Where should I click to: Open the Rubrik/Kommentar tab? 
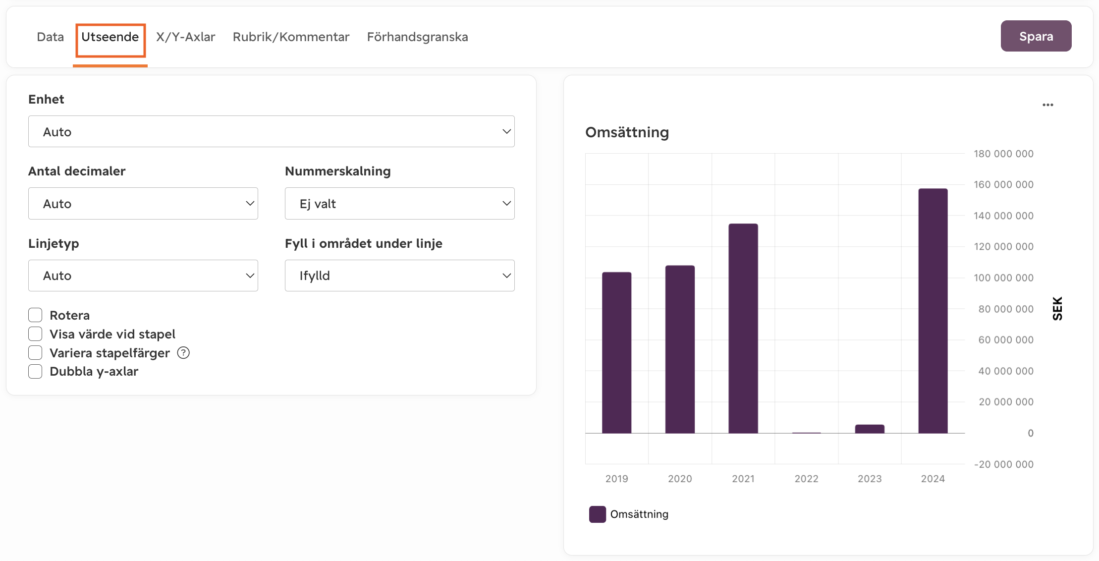[x=291, y=37]
